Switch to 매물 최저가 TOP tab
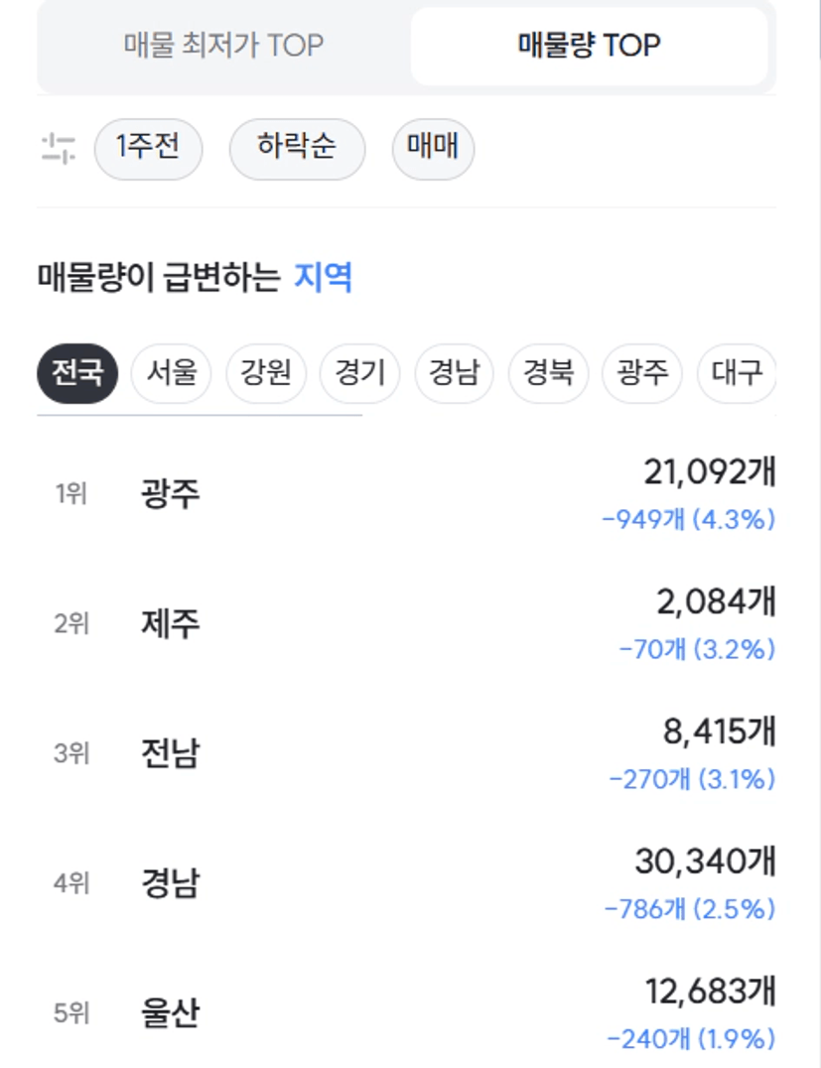821x1068 pixels. pyautogui.click(x=223, y=46)
